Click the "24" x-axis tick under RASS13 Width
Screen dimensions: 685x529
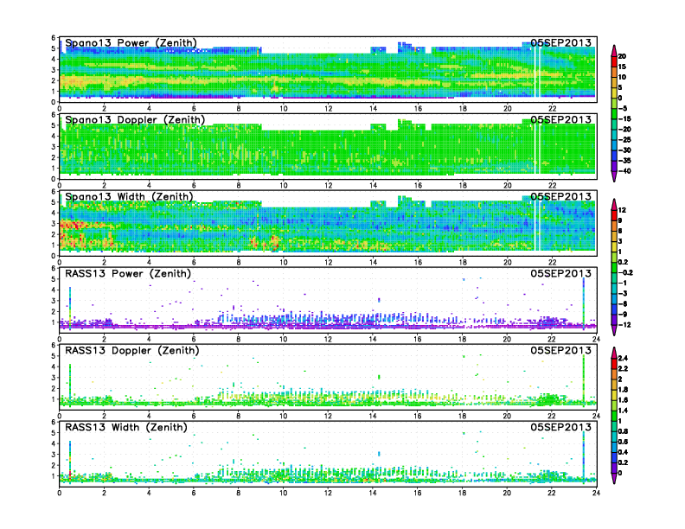[x=596, y=493]
